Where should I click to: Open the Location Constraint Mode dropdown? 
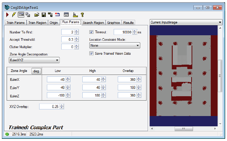point(115,46)
